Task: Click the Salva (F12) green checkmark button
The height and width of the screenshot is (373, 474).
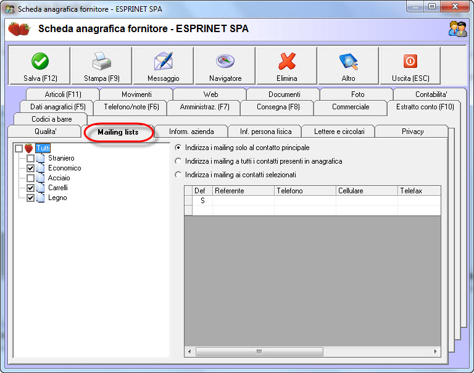Action: (x=40, y=65)
